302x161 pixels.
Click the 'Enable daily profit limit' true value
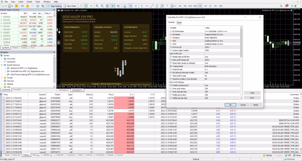pyautogui.click(x=222, y=57)
